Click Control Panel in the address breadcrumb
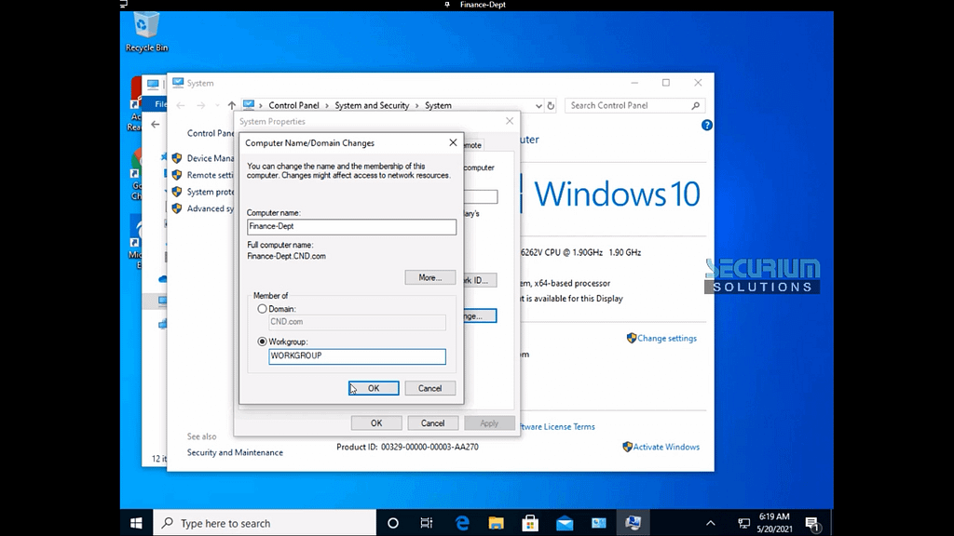 click(x=293, y=105)
